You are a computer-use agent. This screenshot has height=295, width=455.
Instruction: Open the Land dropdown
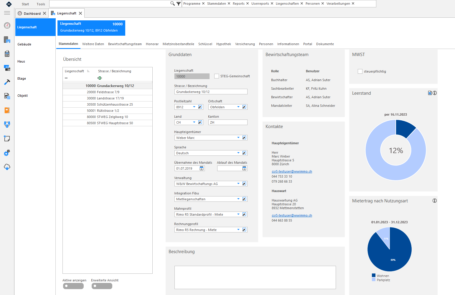click(194, 122)
